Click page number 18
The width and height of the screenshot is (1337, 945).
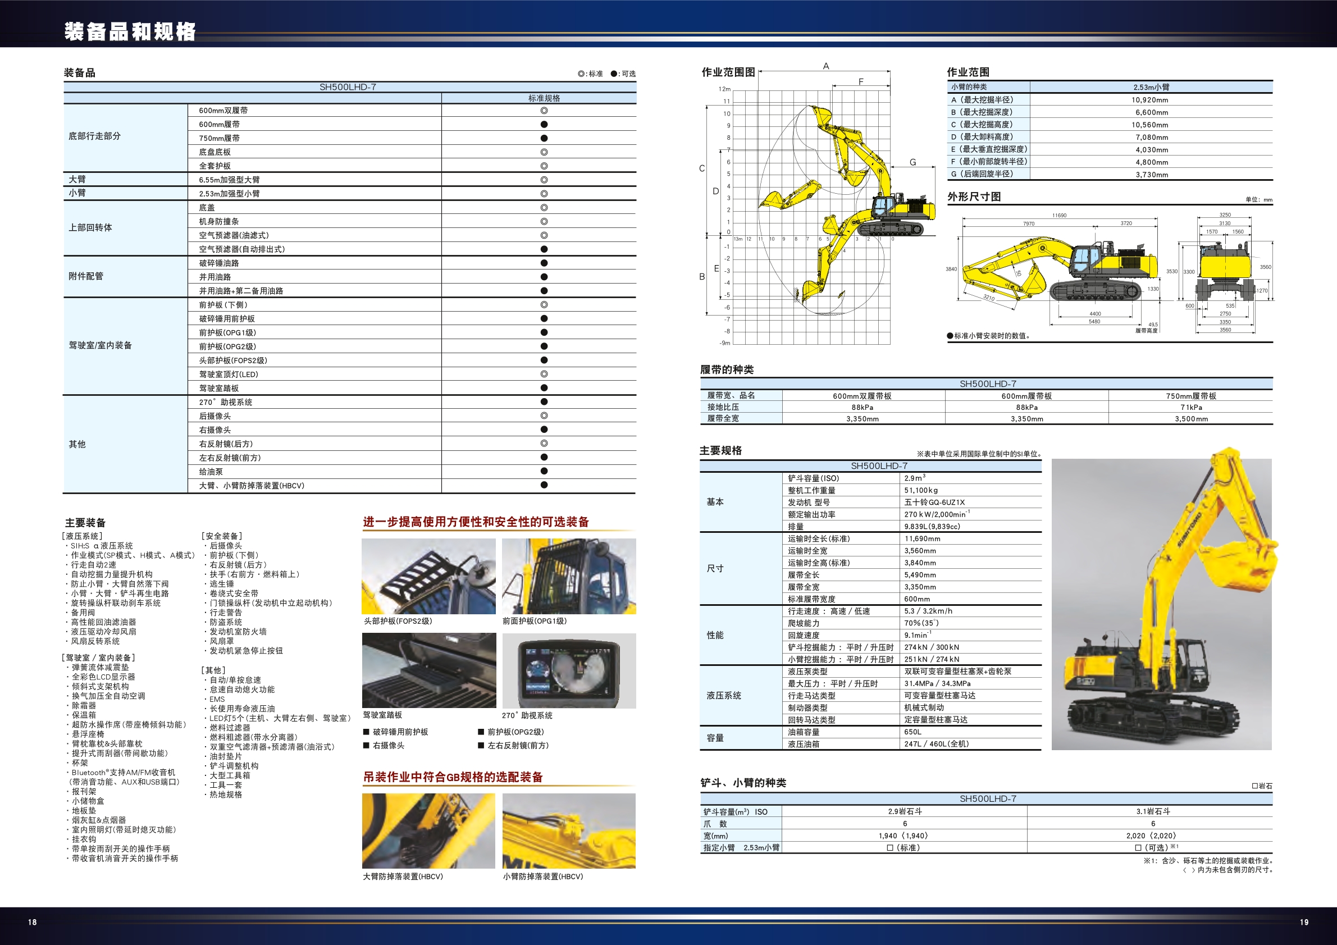[x=32, y=923]
